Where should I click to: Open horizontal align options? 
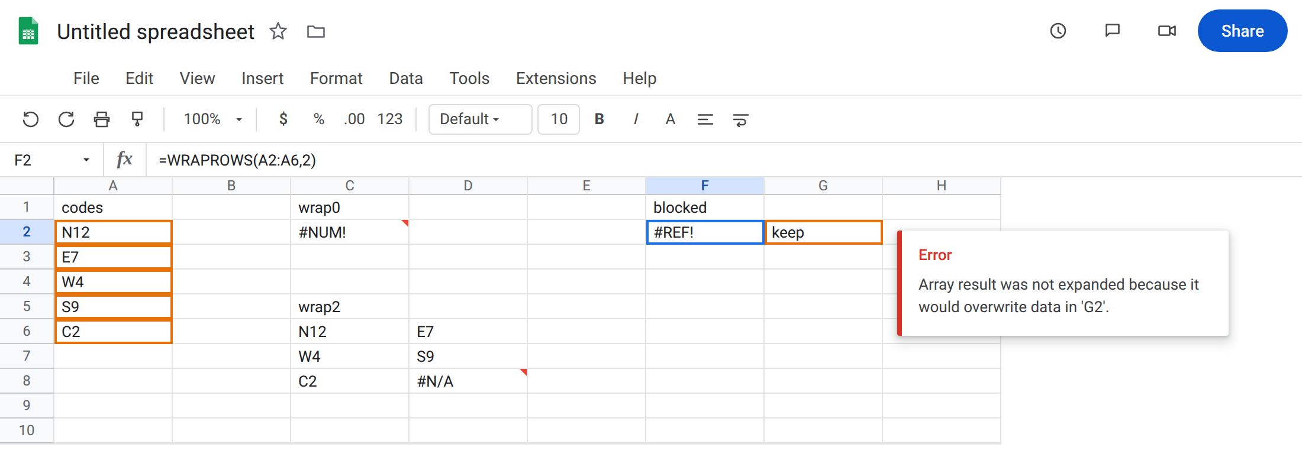[705, 119]
